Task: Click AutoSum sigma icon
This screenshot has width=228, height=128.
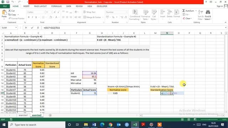Action: pos(184,11)
